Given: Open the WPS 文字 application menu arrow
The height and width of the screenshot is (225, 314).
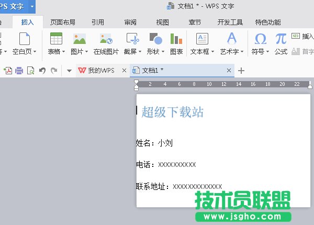Looking at the screenshot, I should pyautogui.click(x=32, y=6).
